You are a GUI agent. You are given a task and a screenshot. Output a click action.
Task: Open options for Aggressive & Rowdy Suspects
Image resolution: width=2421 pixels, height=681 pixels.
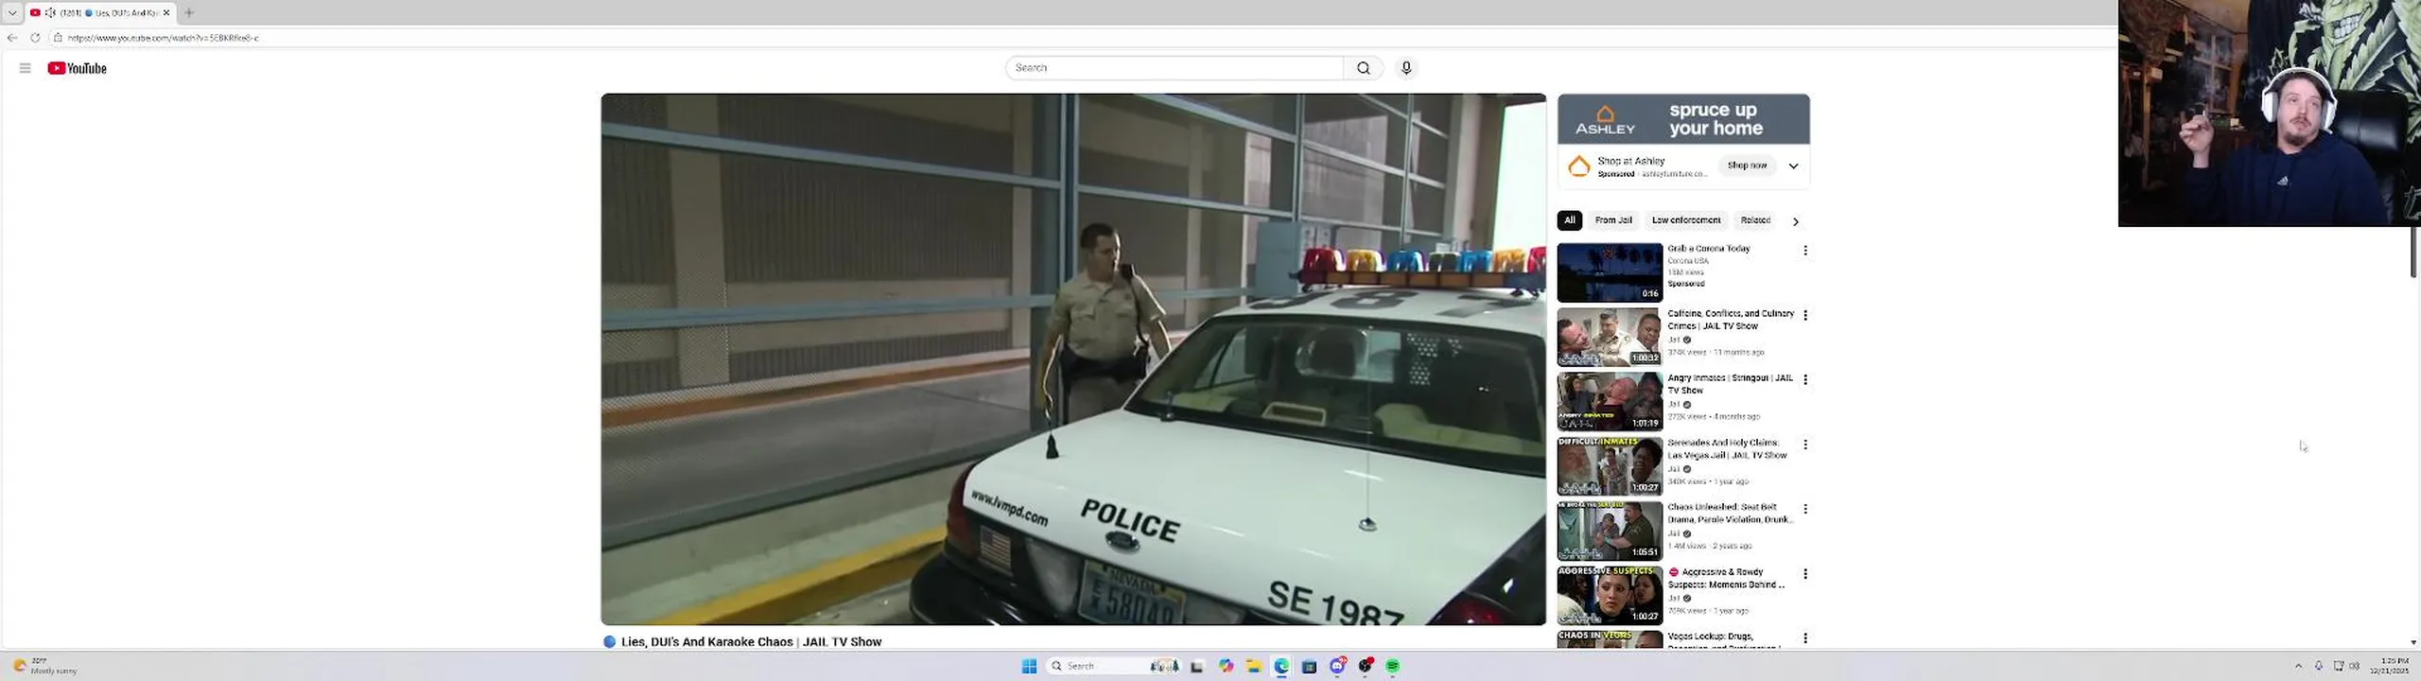1805,573
